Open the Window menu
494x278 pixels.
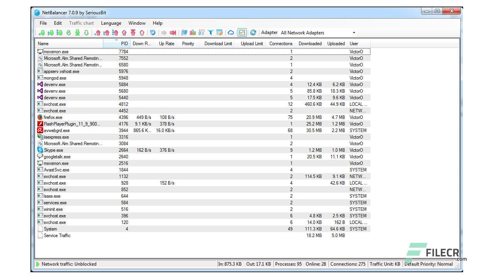(137, 23)
